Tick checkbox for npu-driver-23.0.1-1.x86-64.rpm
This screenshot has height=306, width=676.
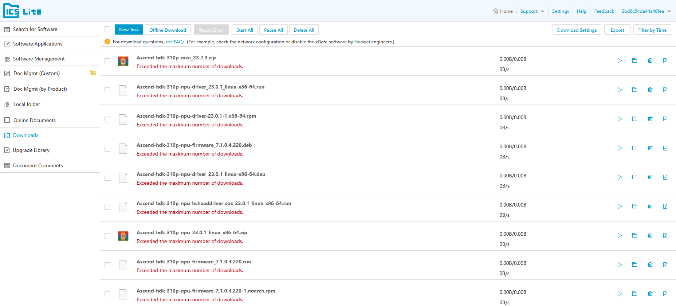coord(107,119)
